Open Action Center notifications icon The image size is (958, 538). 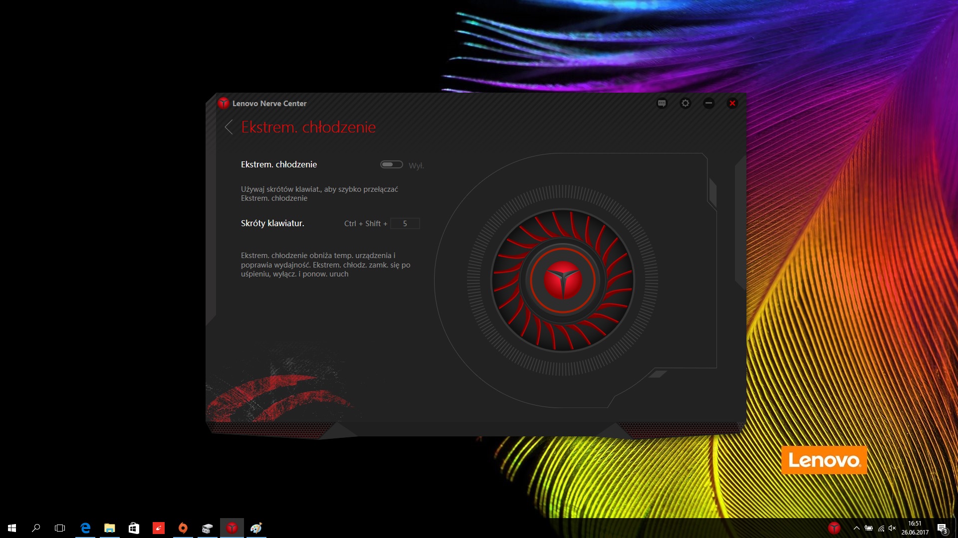(942, 528)
